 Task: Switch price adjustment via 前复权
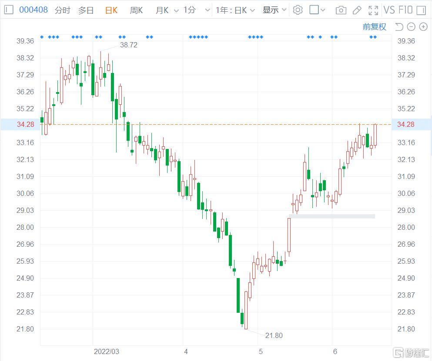point(375,26)
